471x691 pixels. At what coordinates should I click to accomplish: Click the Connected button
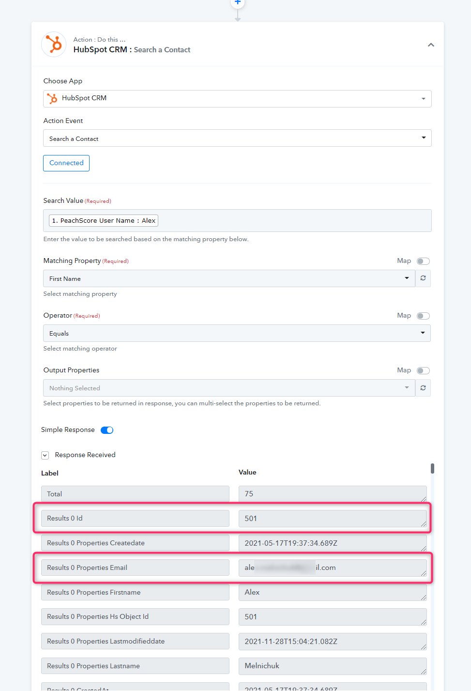[x=66, y=163]
